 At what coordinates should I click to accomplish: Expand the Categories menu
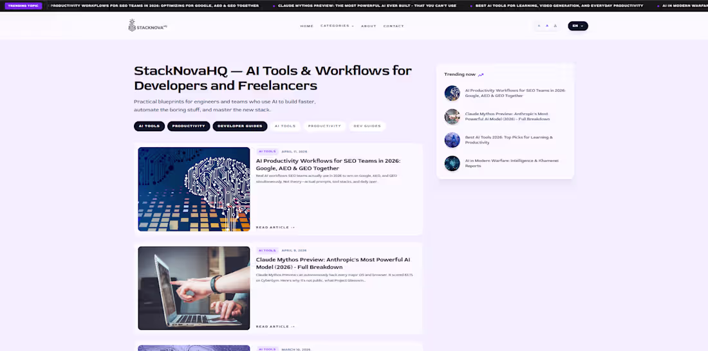tap(337, 26)
